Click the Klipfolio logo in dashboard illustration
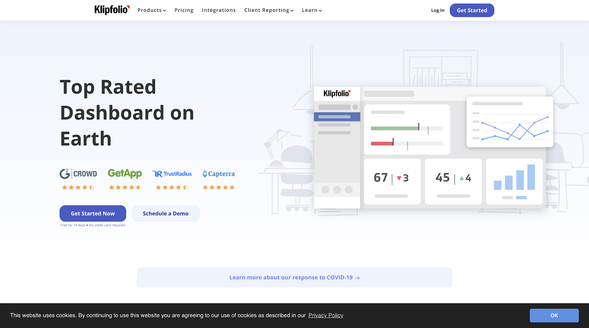 (x=337, y=93)
